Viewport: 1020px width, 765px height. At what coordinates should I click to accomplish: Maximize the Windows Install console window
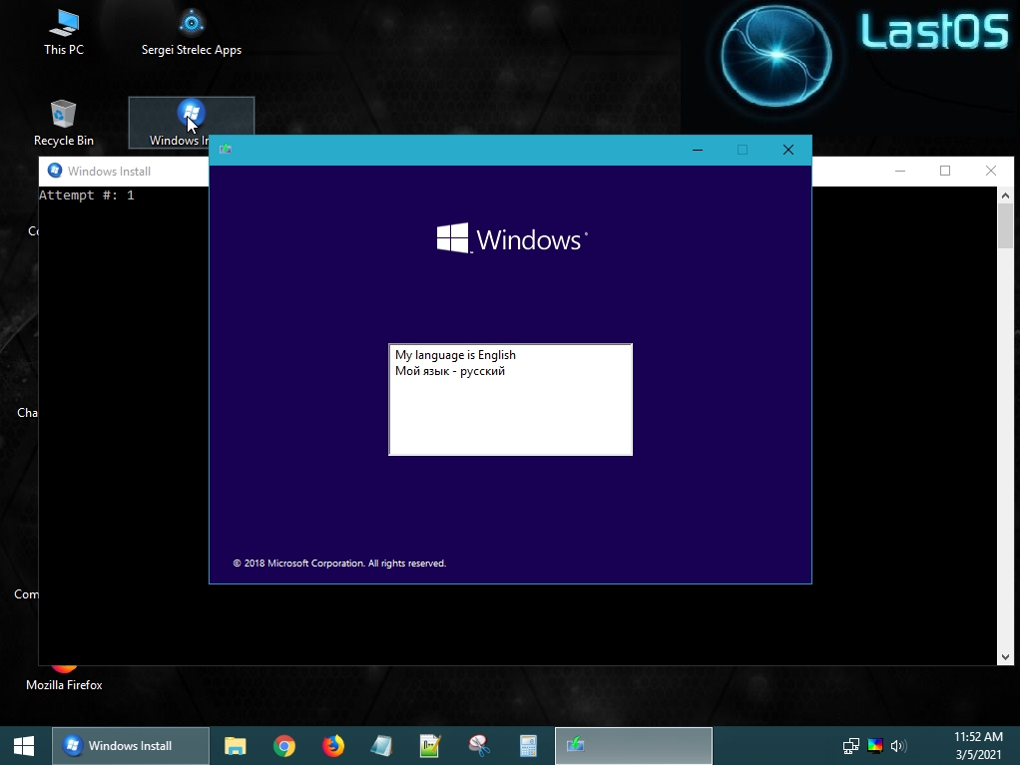coord(945,171)
